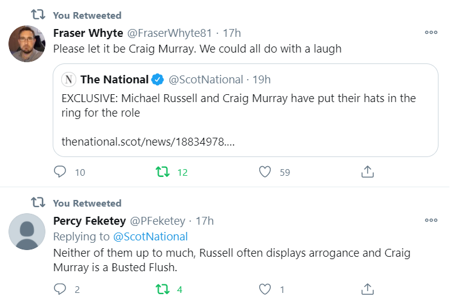Reply to Percy Feketey's tweet
This screenshot has height=302, width=450.
pos(60,289)
